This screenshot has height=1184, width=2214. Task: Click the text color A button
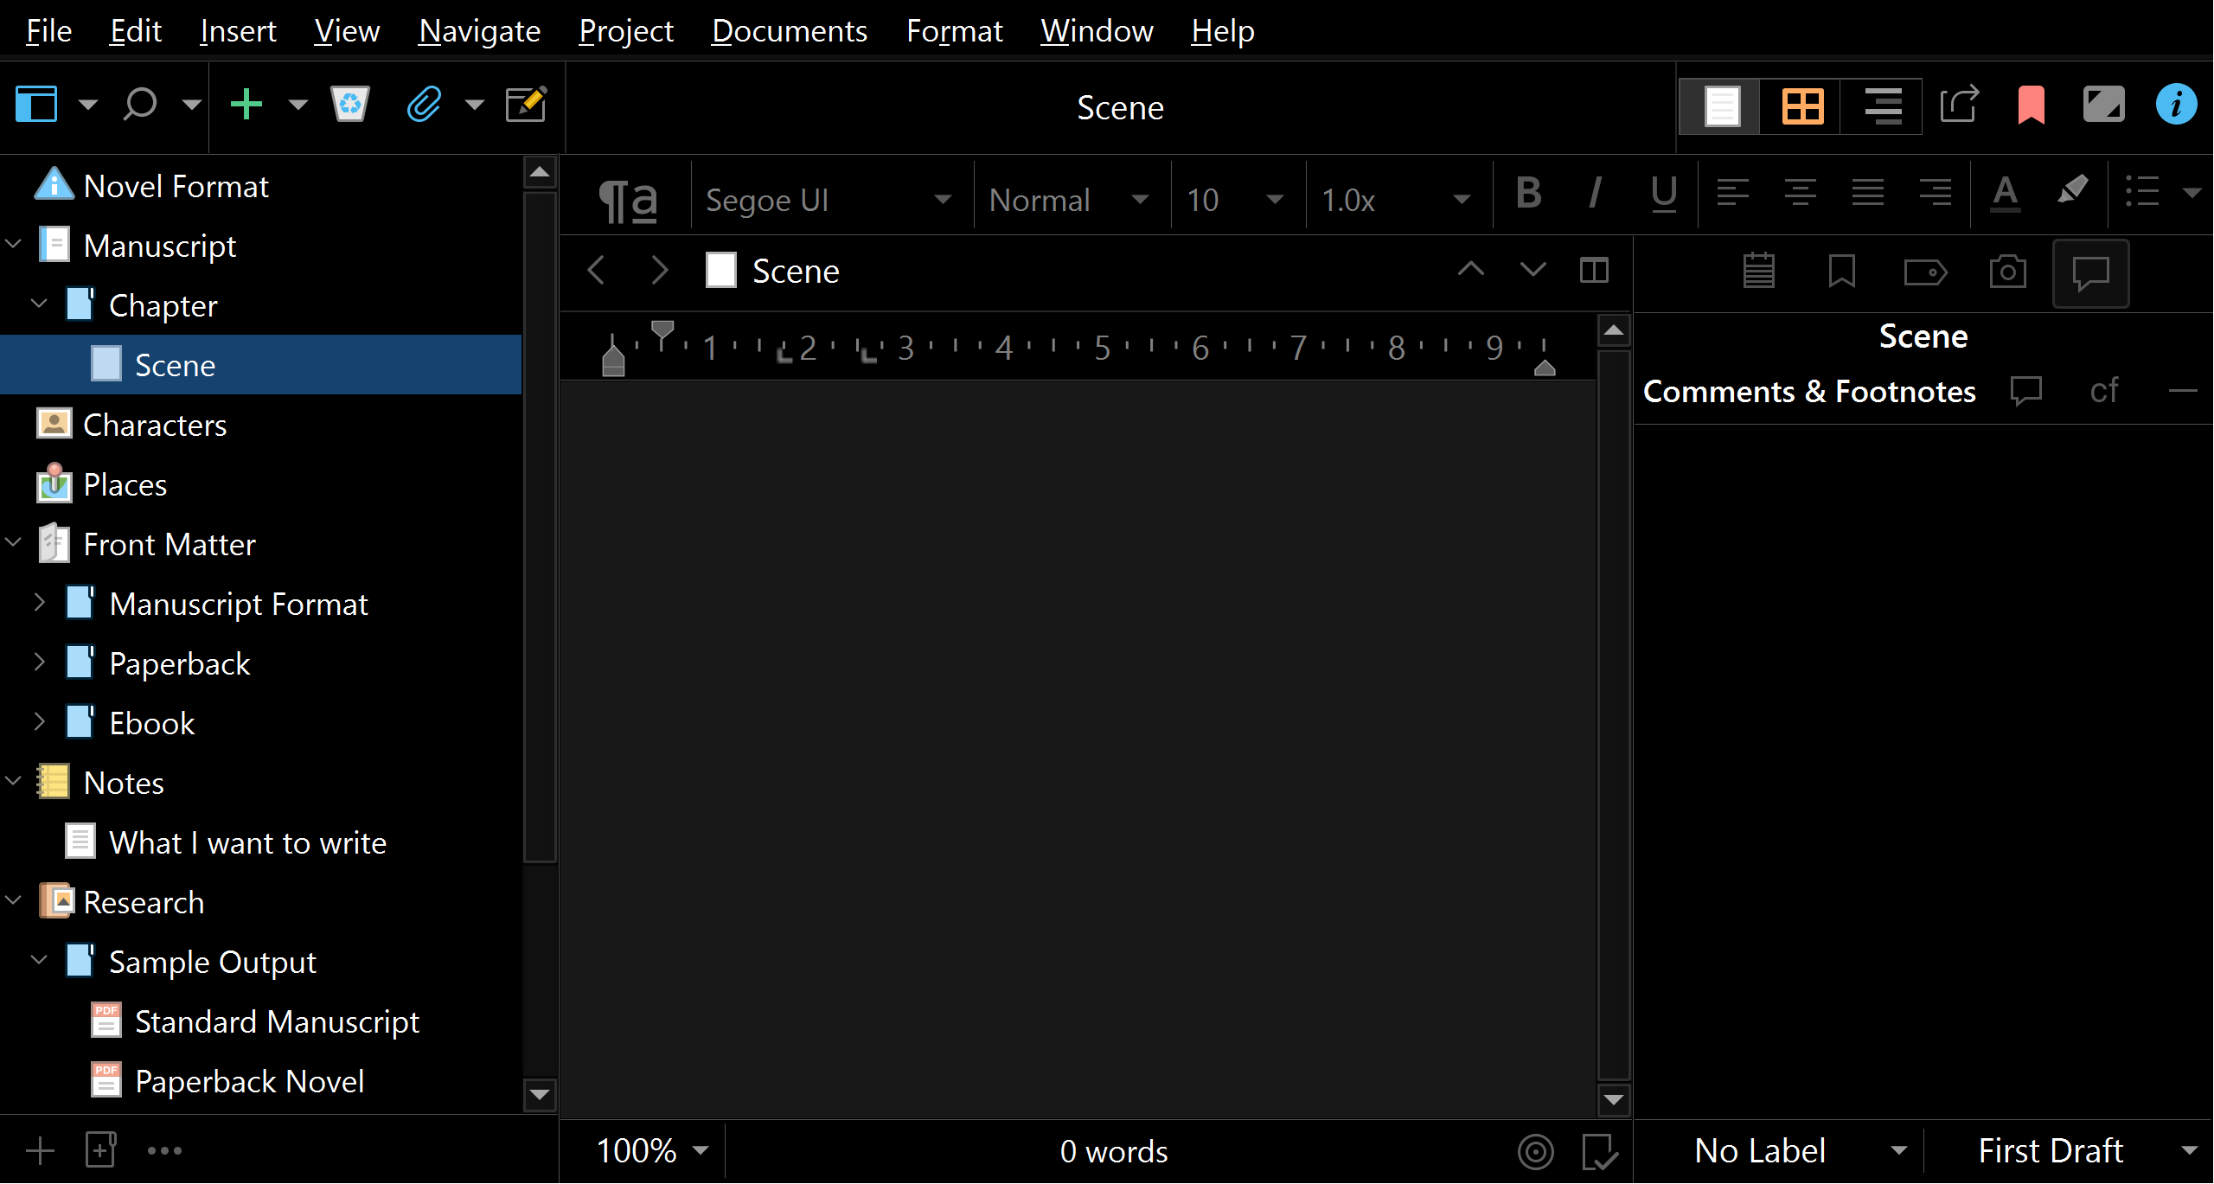pos(2005,193)
